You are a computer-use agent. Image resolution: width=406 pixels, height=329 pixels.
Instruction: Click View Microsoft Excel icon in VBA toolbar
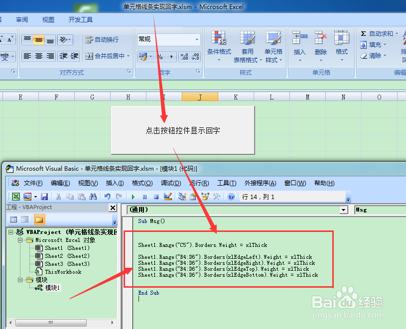(x=16, y=197)
